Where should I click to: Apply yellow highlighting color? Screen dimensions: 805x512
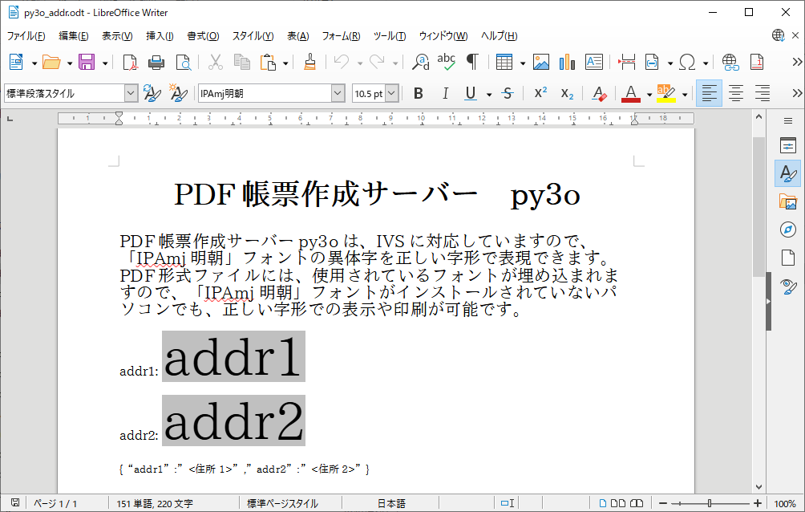pyautogui.click(x=666, y=93)
